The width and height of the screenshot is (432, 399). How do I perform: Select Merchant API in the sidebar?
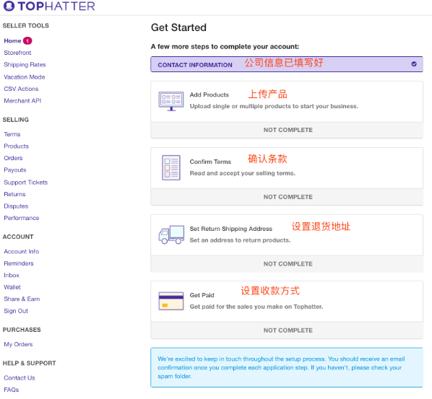click(x=22, y=101)
